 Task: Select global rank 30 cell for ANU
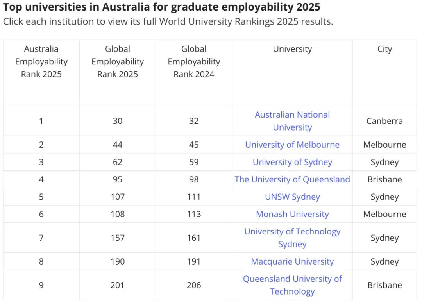pos(118,121)
